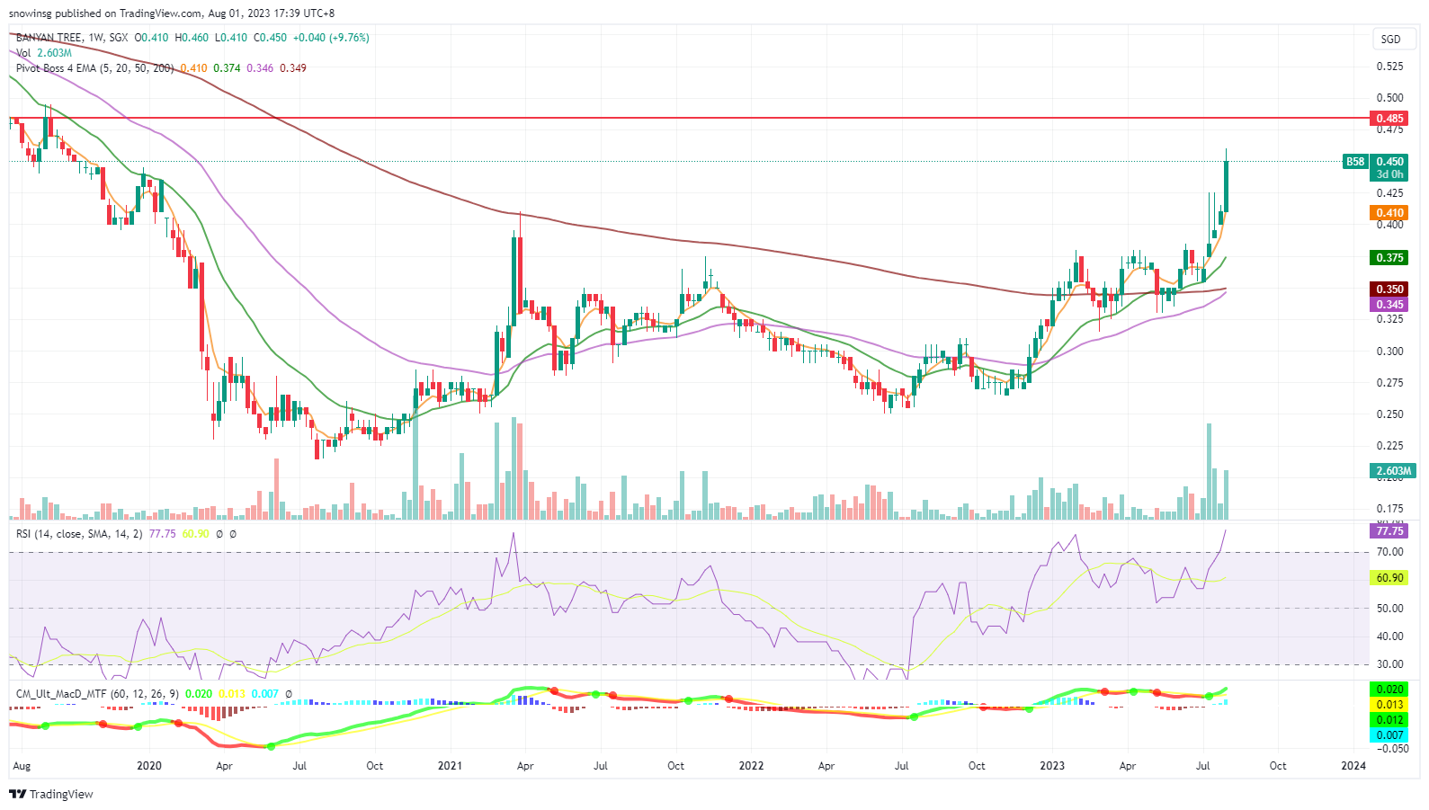Click the 2020 label on the time axis
The width and height of the screenshot is (1429, 810).
149,766
